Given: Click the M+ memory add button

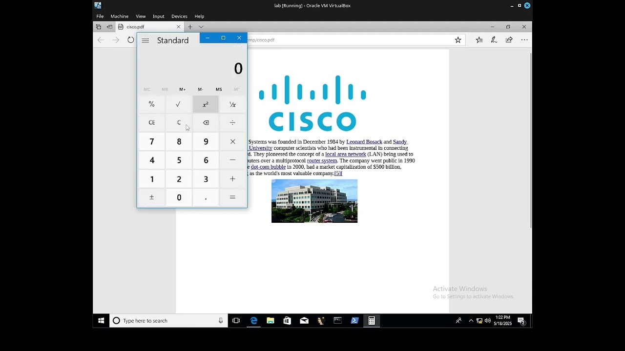Looking at the screenshot, I should pyautogui.click(x=182, y=89).
